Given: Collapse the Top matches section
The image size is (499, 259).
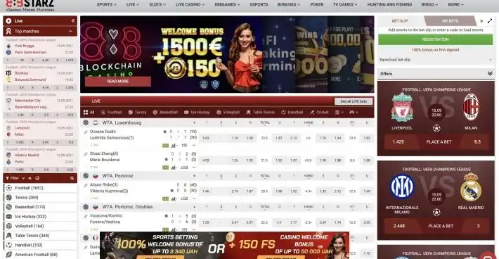Looking at the screenshot, I should coord(70,31).
